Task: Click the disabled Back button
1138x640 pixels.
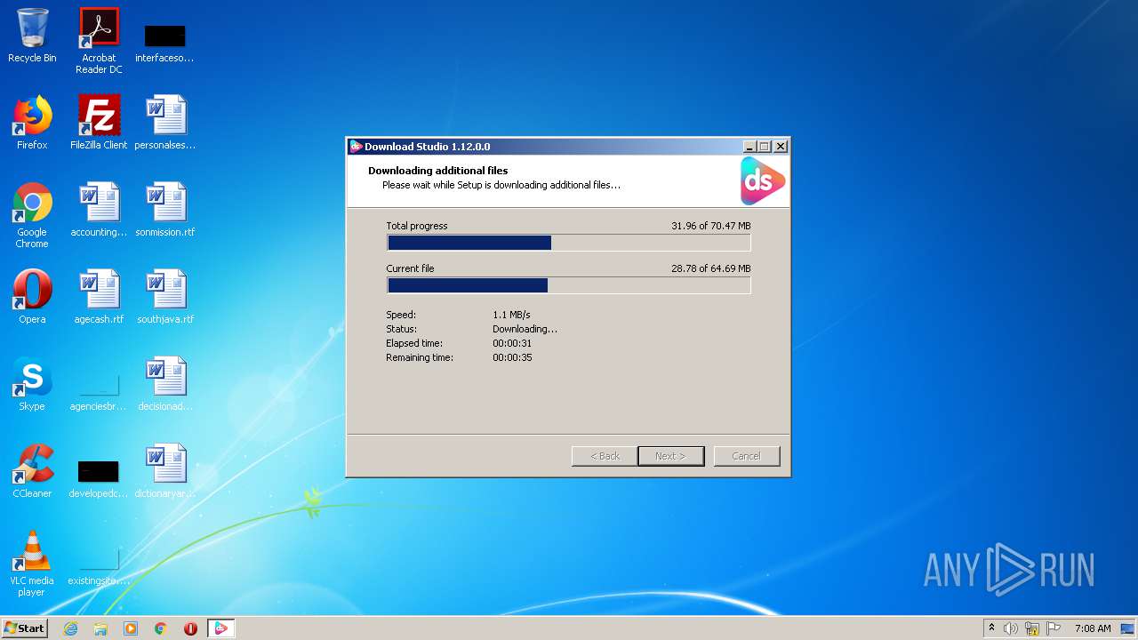Action: pos(605,456)
